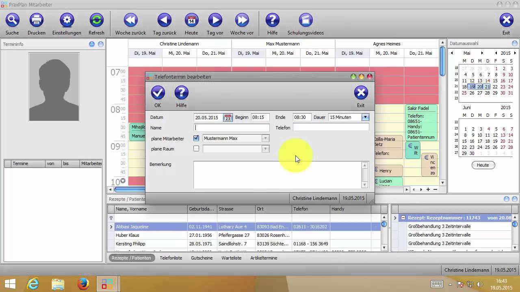Click the Refresh icon in toolbar
Image resolution: width=520 pixels, height=292 pixels.
(96, 20)
